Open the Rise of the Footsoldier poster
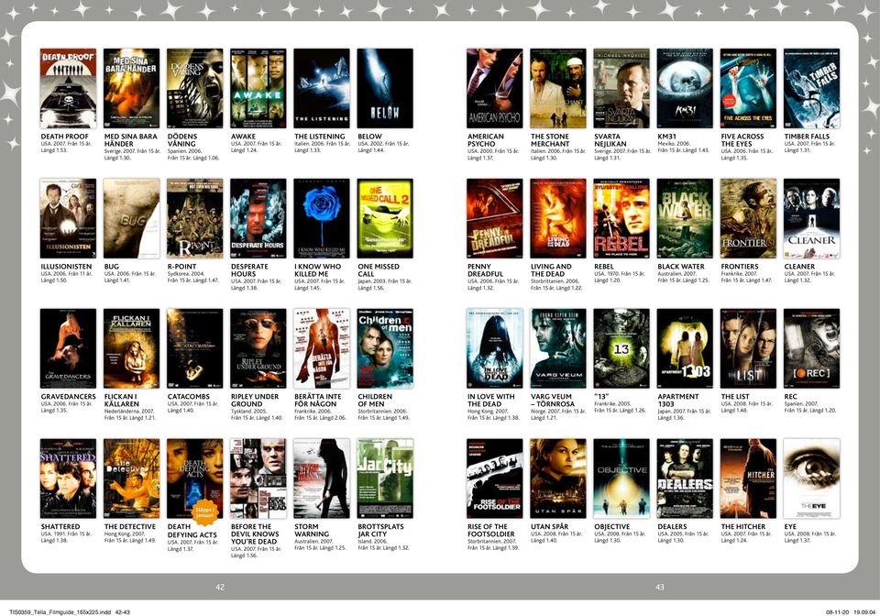This screenshot has width=880, height=616. (x=494, y=478)
